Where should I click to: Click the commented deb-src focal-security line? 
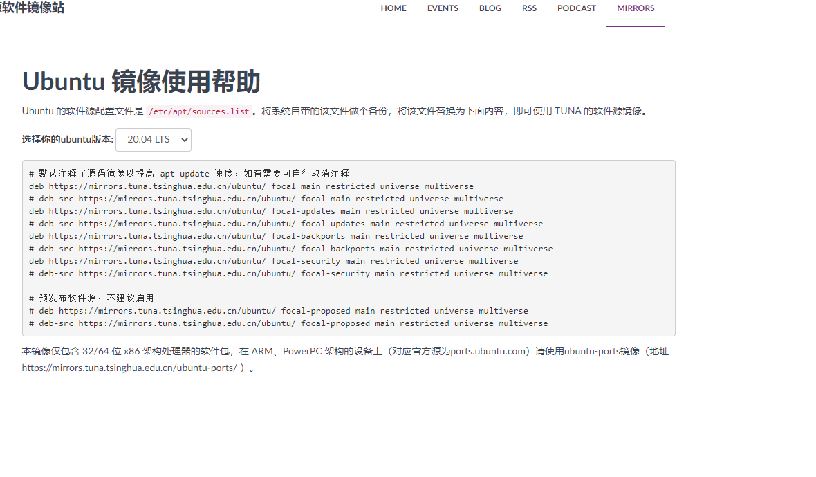click(x=288, y=273)
